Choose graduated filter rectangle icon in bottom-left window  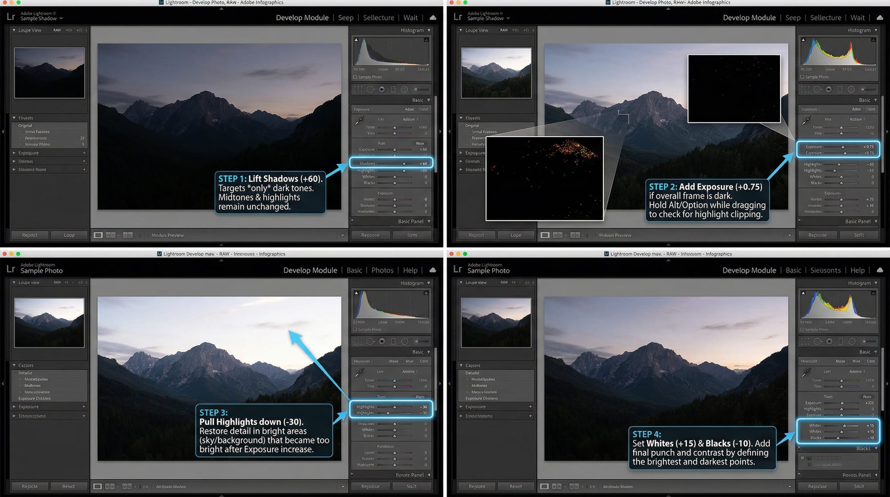coord(393,342)
